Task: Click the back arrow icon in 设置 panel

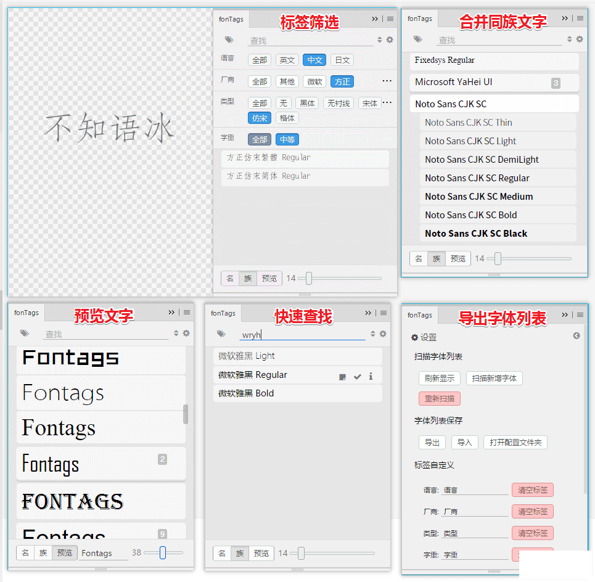Action: pyautogui.click(x=577, y=336)
